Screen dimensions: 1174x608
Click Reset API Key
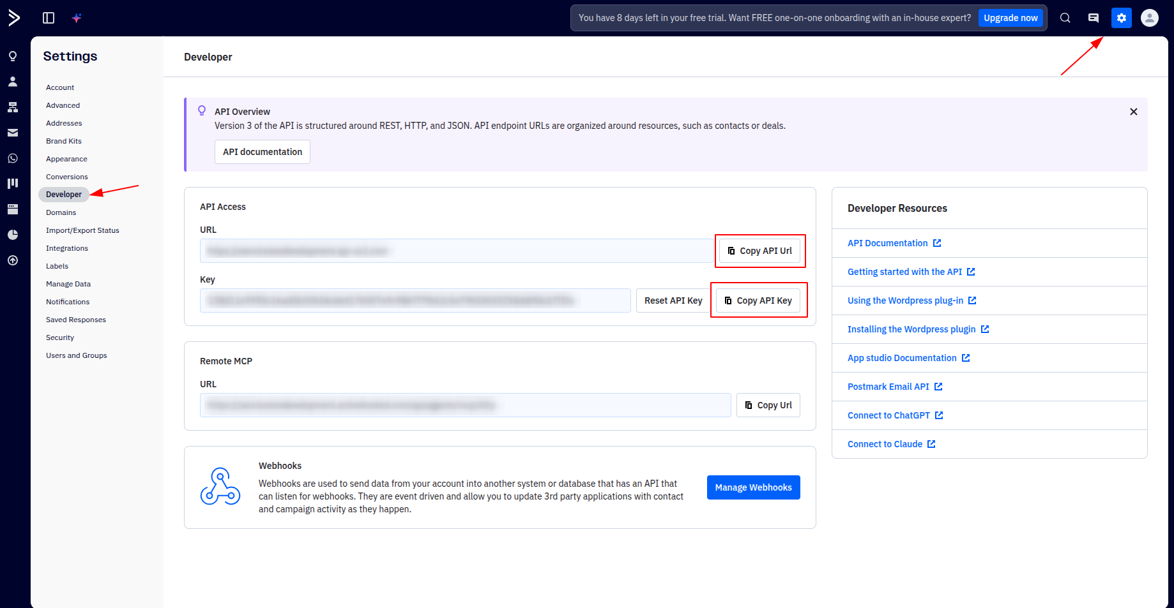(x=673, y=300)
